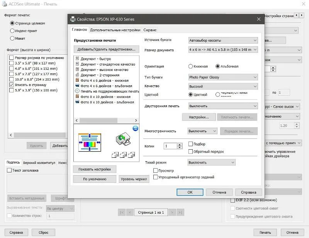Select 'Книжная' orientation

tap(190, 66)
